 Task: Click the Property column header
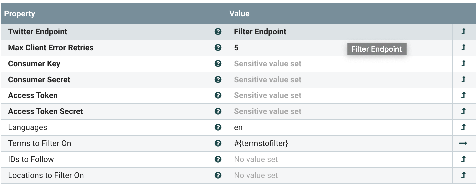coord(20,14)
